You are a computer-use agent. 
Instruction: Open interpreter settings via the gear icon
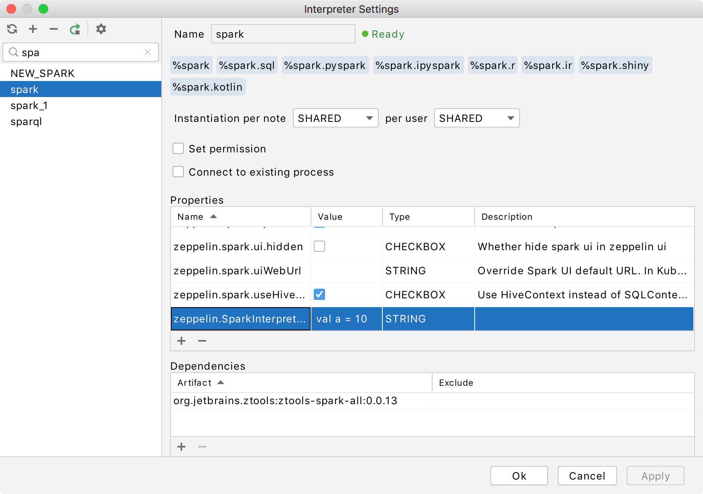[x=101, y=29]
